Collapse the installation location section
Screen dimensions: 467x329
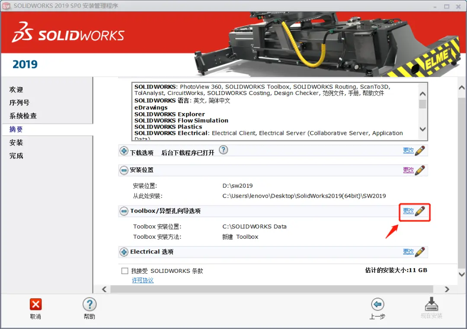(x=124, y=171)
